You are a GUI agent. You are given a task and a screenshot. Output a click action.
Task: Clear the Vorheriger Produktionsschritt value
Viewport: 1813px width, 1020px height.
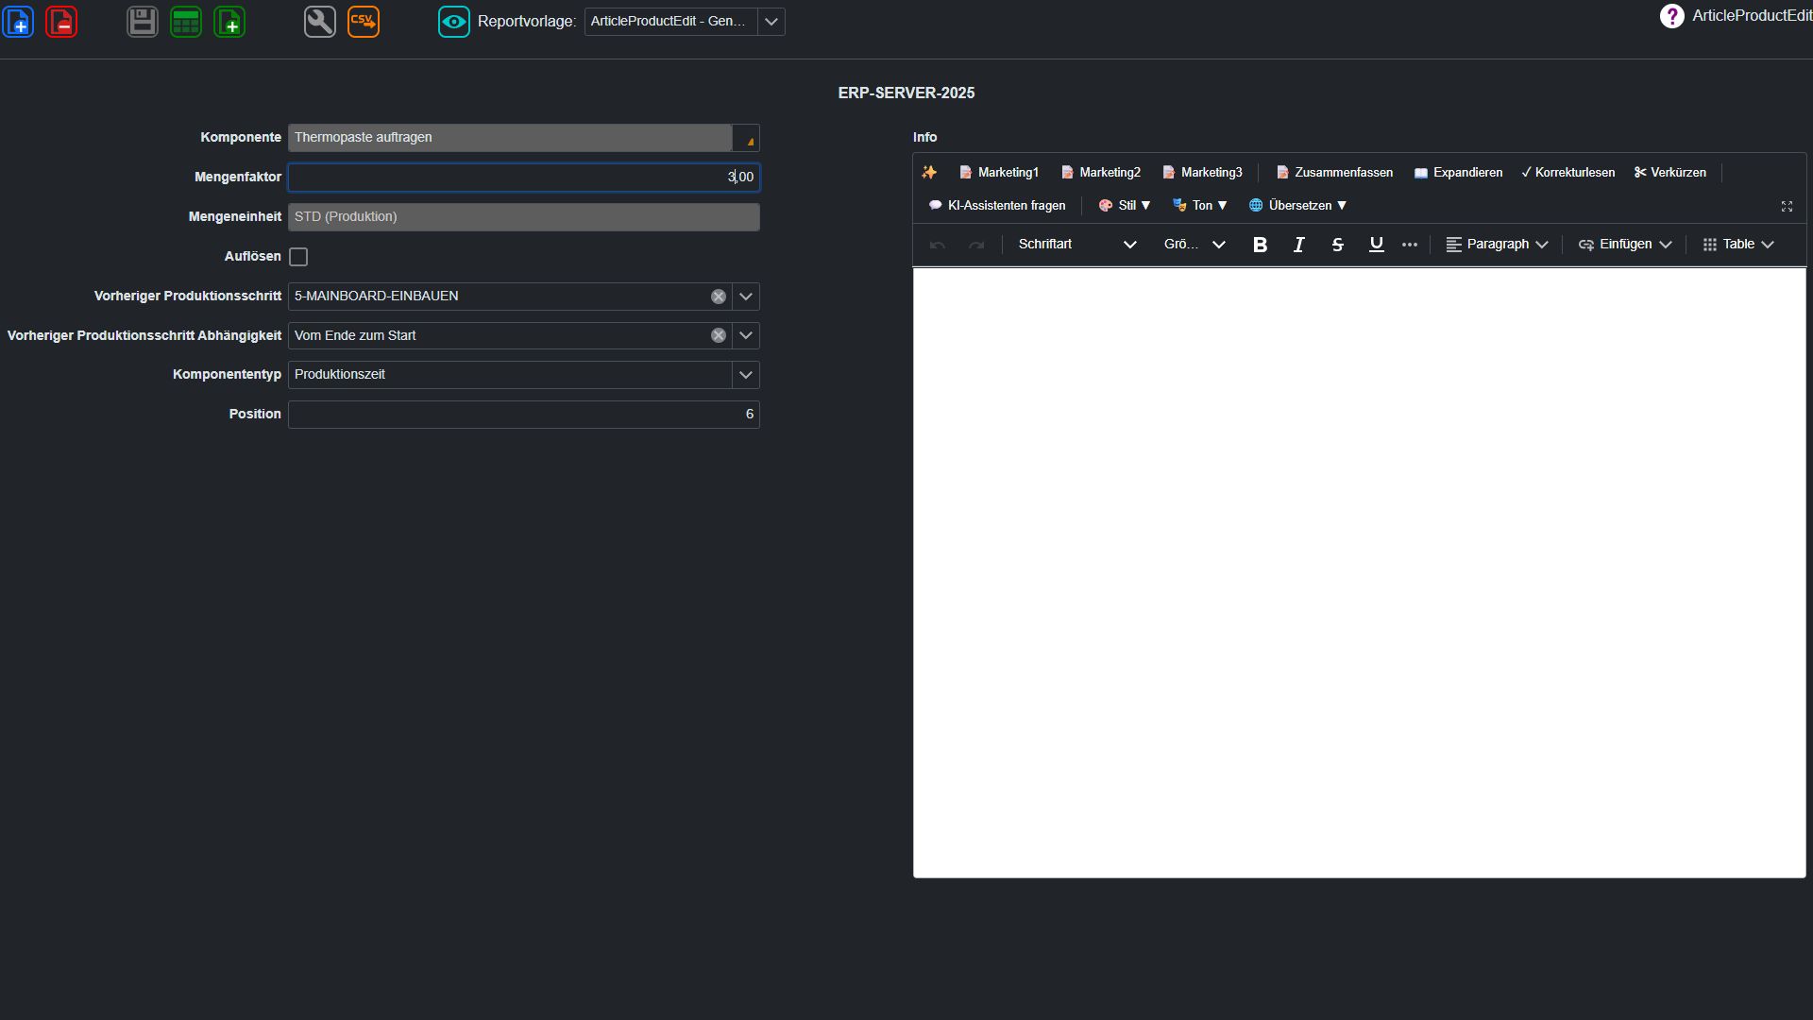pos(719,297)
